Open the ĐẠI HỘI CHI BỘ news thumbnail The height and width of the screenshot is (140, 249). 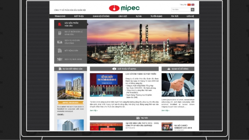(x=167, y=127)
